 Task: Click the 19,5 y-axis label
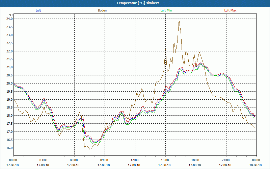pos(9,91)
